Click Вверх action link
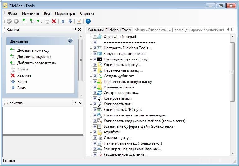Image resolution: width=239 pixels, height=166 pixels. point(22,82)
